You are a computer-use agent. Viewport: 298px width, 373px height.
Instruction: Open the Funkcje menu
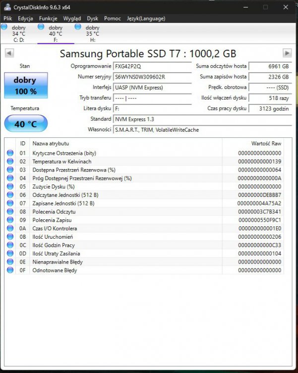(48, 18)
